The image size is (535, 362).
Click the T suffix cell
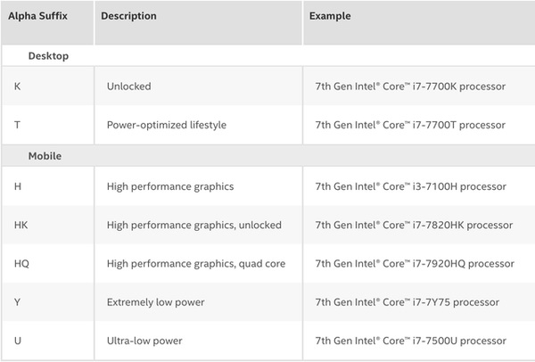[x=19, y=125]
